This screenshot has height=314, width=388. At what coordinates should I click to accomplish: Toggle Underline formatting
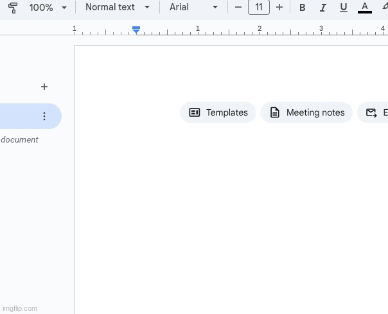pyautogui.click(x=344, y=8)
